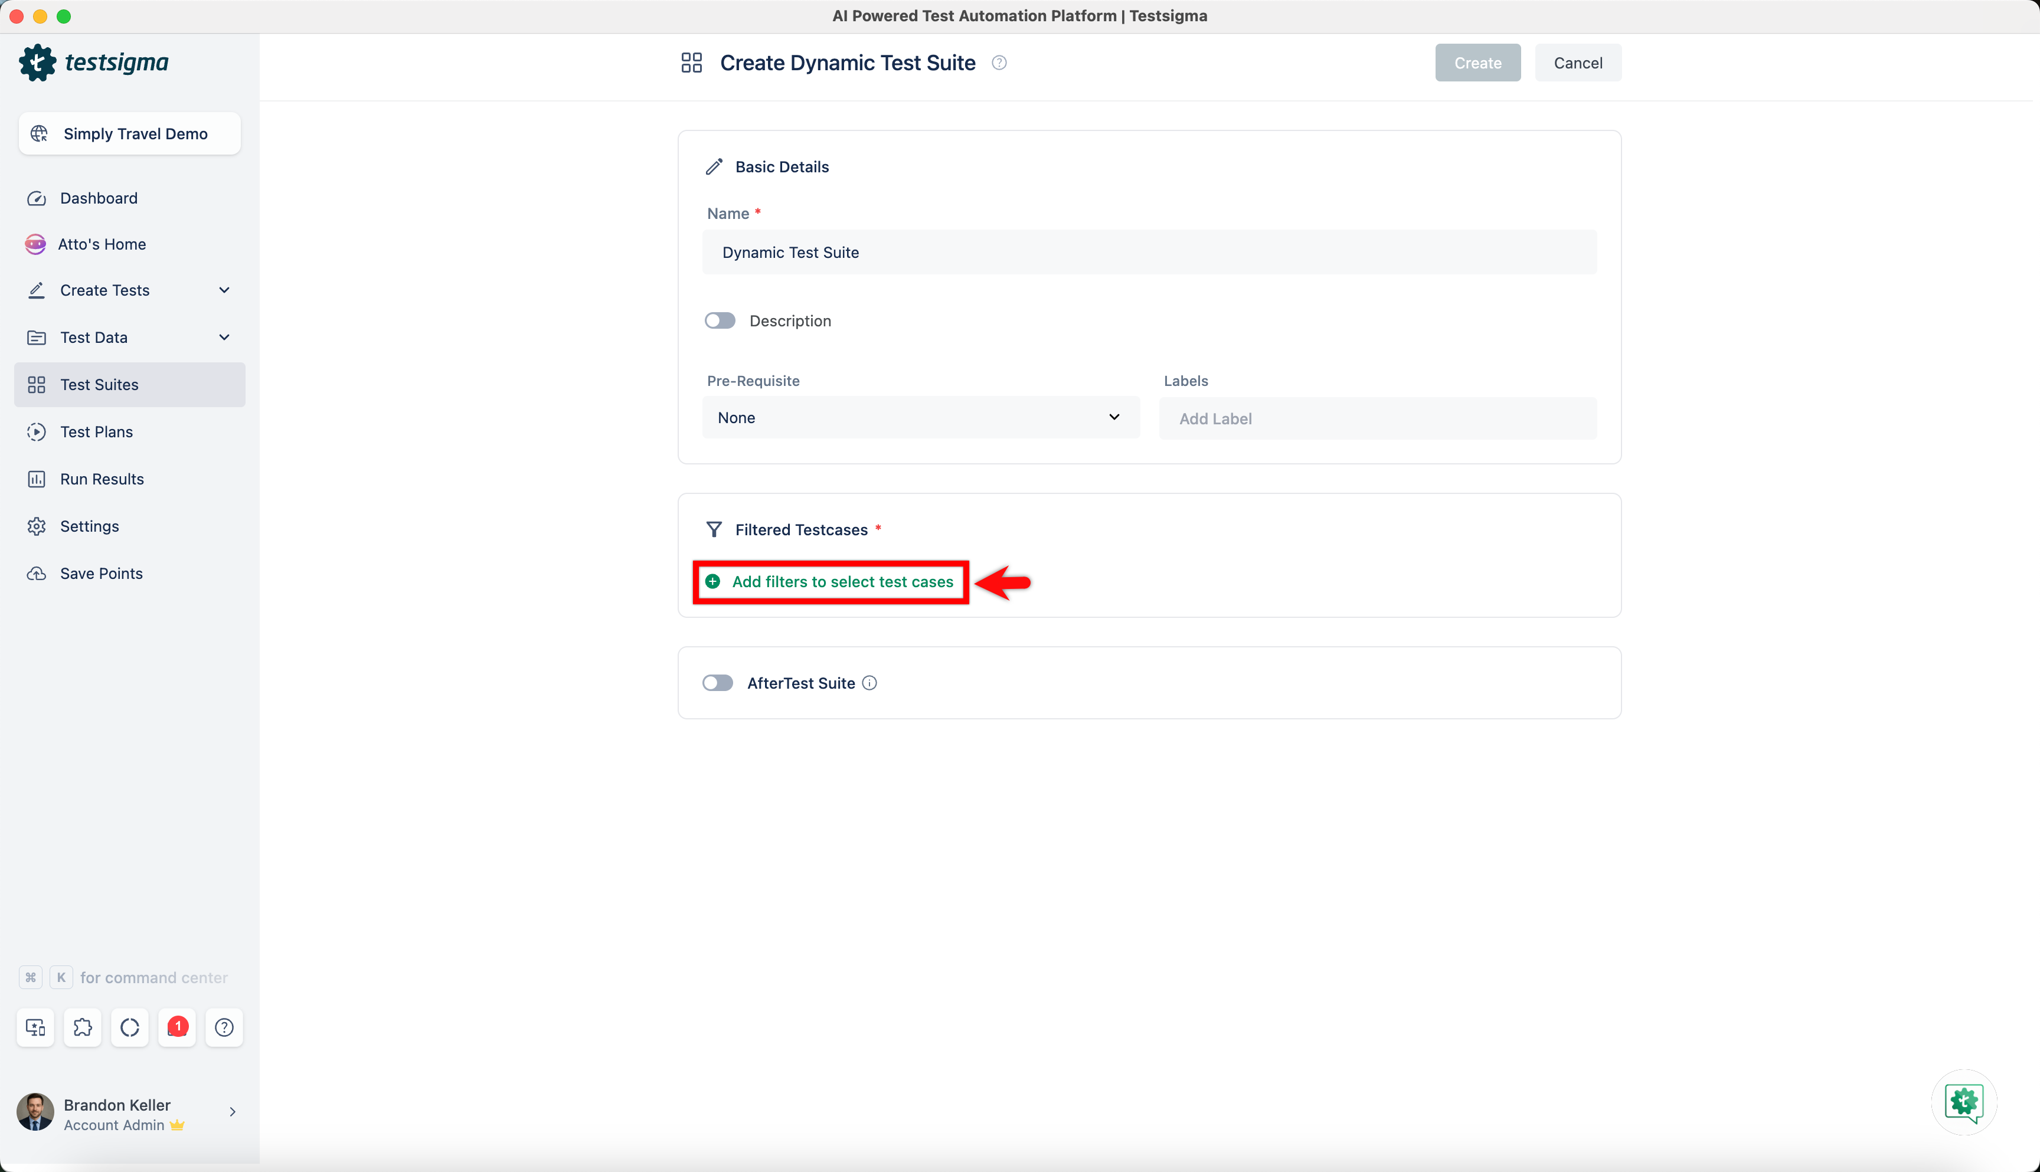2040x1172 pixels.
Task: Open Run Results from the sidebar
Action: [102, 478]
